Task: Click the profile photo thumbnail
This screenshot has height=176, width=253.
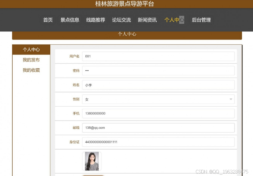Action: pos(92,161)
